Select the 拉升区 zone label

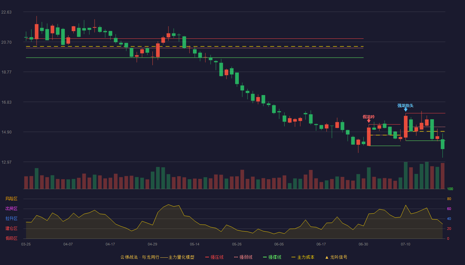click(x=11, y=219)
